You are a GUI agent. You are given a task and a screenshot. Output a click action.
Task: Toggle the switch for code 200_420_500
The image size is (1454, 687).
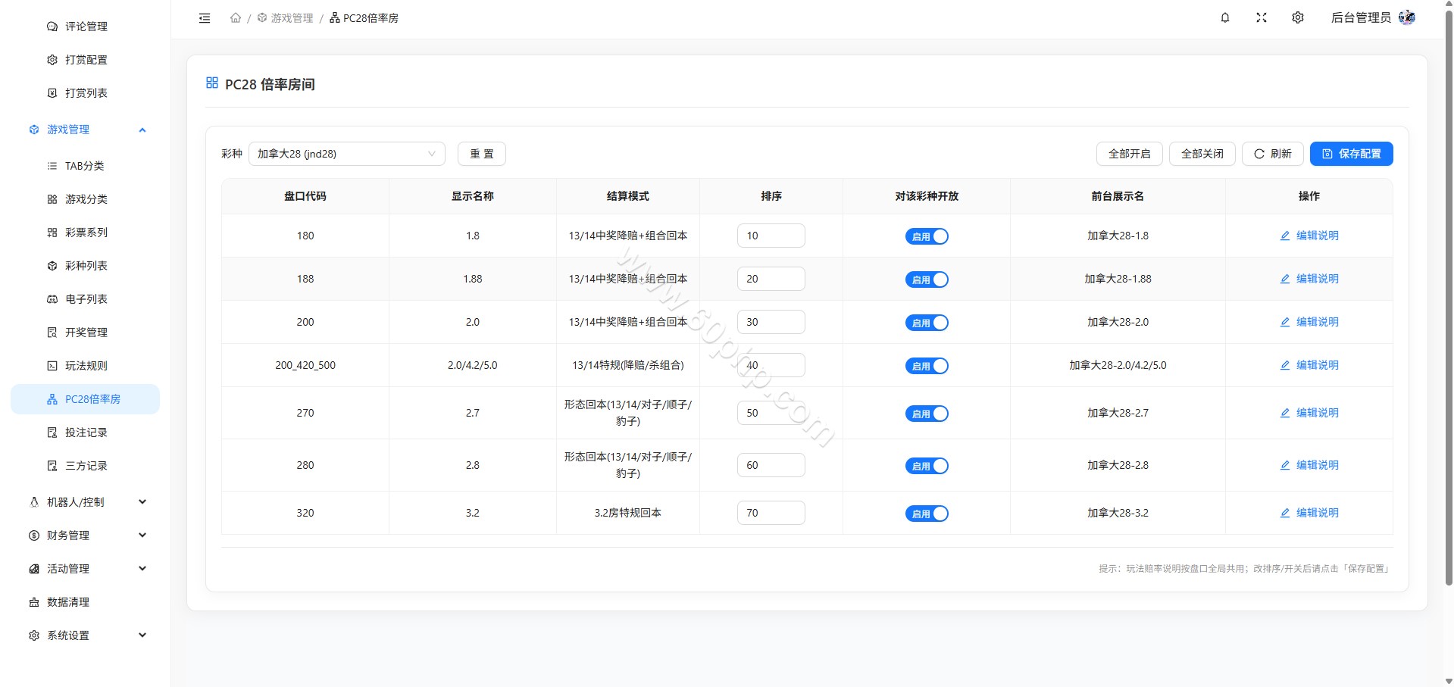[927, 366]
